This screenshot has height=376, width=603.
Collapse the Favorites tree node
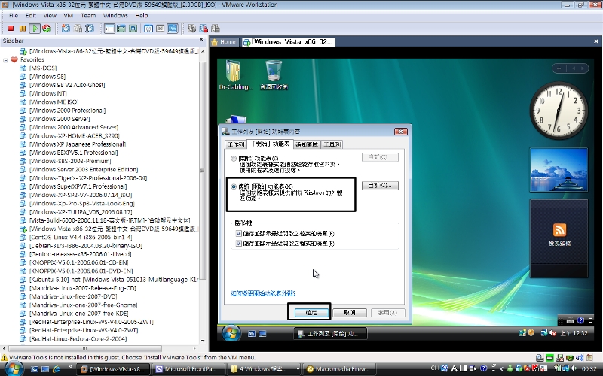tap(5, 60)
